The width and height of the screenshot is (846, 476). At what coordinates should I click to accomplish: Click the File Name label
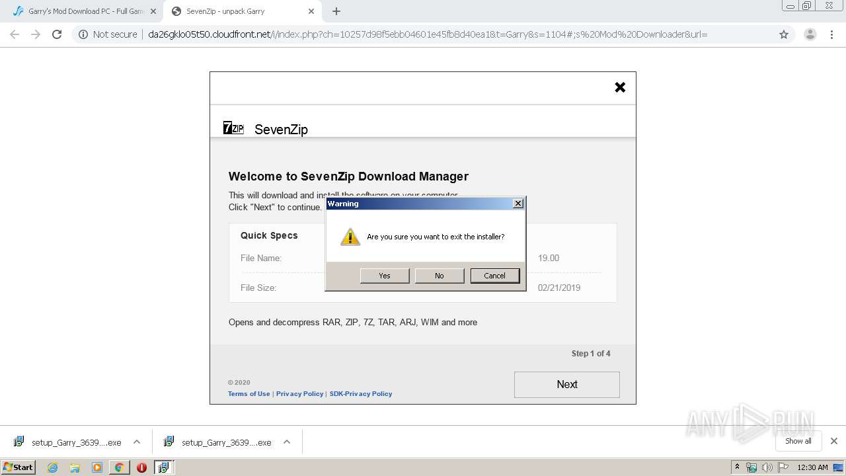click(261, 258)
